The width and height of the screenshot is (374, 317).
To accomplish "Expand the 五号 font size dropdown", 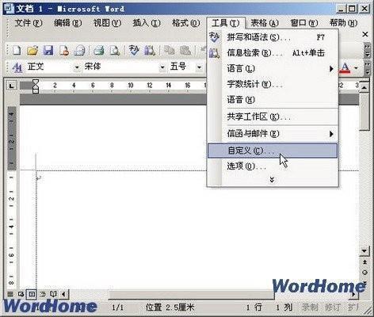I will [x=199, y=67].
